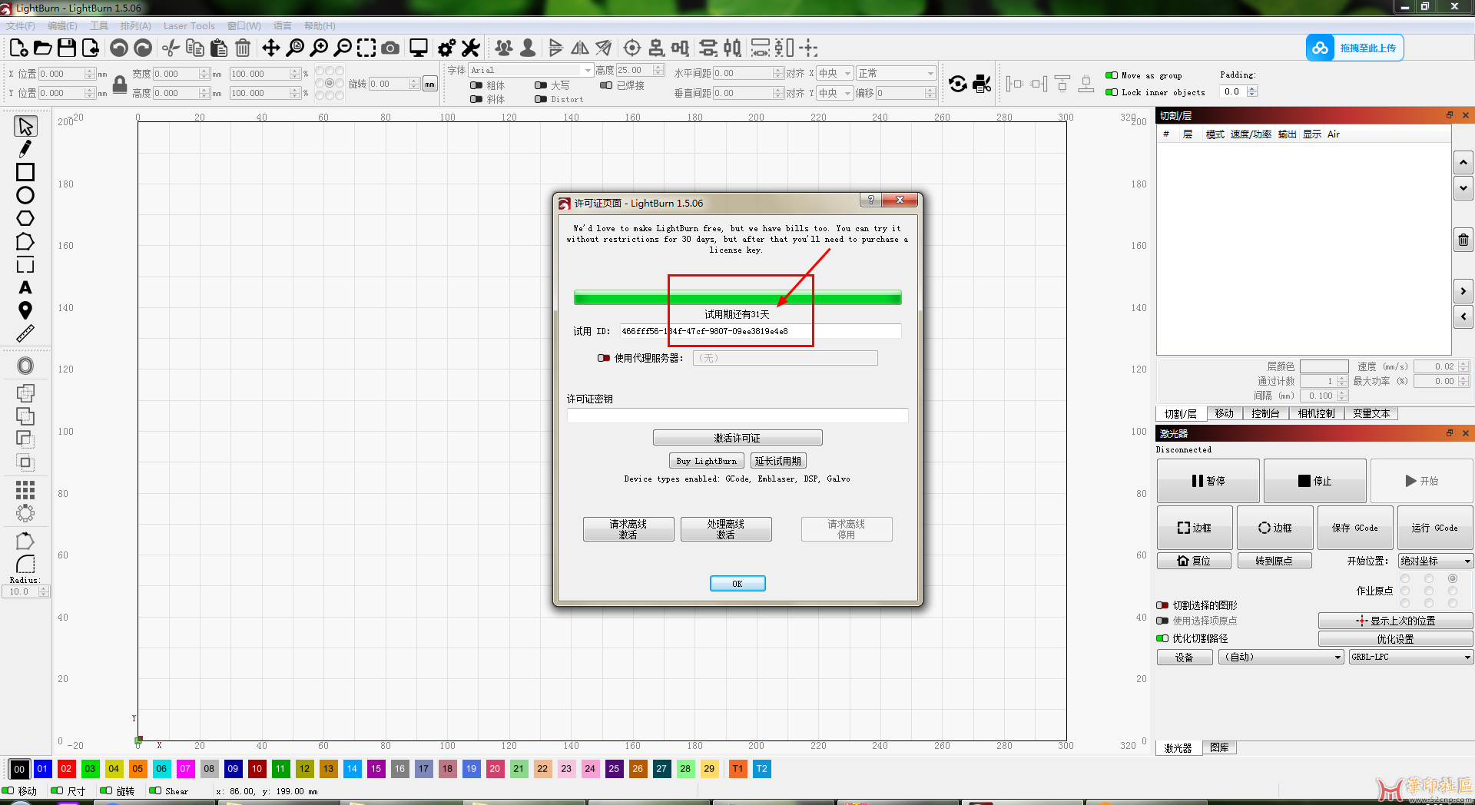Open the font Arial dropdown
Image resolution: width=1475 pixels, height=805 pixels.
click(531, 70)
